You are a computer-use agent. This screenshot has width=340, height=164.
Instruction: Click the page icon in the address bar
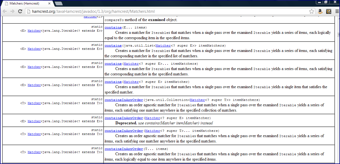[29, 11]
